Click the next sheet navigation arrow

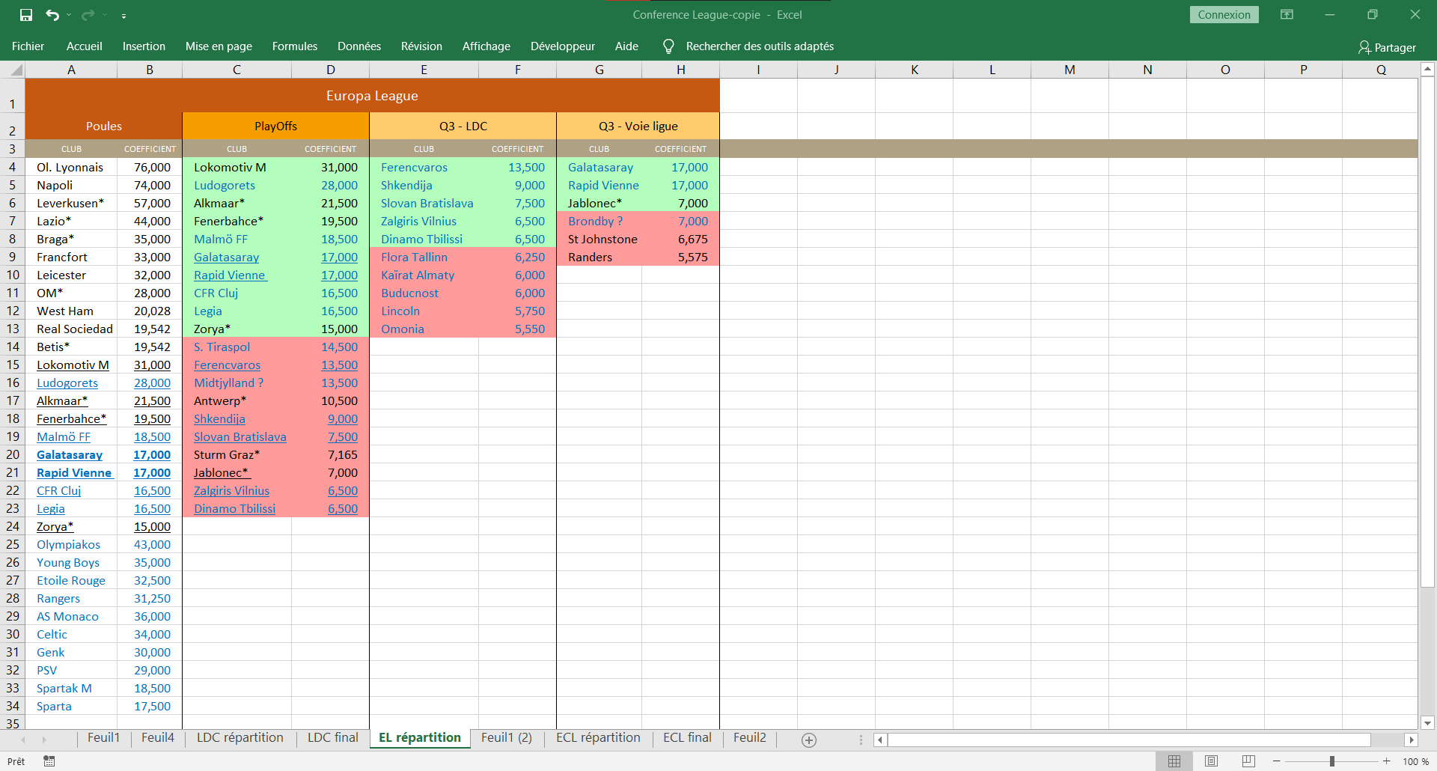[44, 740]
